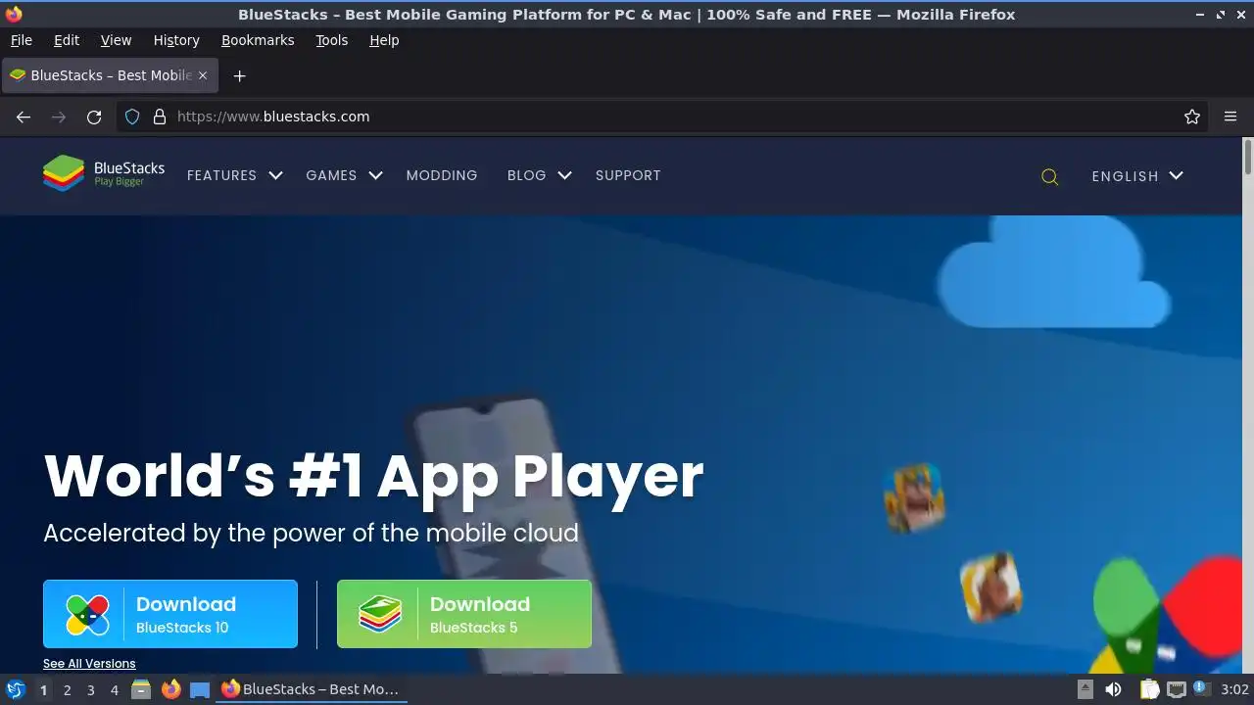Viewport: 1254px width, 705px height.
Task: Click the clock showing 3:02
Action: pyautogui.click(x=1234, y=689)
